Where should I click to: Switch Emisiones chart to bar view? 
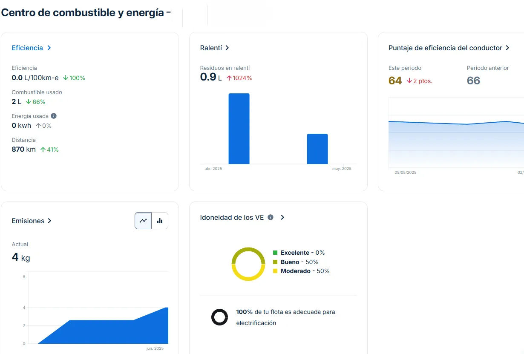160,221
